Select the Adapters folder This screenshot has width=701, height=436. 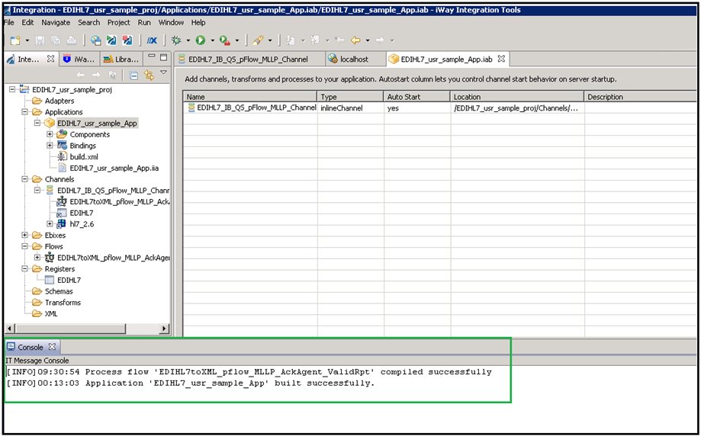tap(59, 101)
